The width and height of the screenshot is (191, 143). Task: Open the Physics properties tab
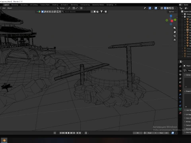coord(180,102)
